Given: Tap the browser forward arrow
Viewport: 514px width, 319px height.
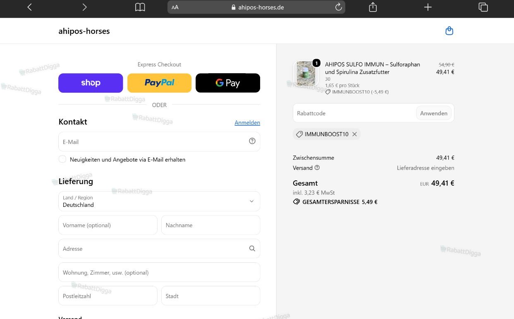Looking at the screenshot, I should pos(84,7).
